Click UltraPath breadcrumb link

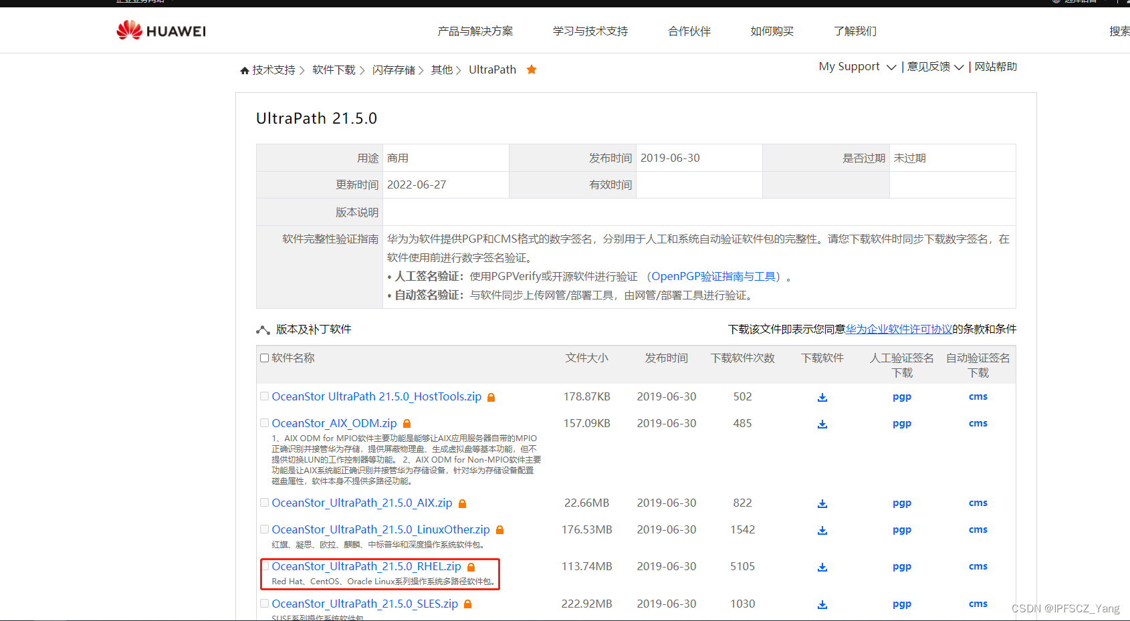[493, 70]
